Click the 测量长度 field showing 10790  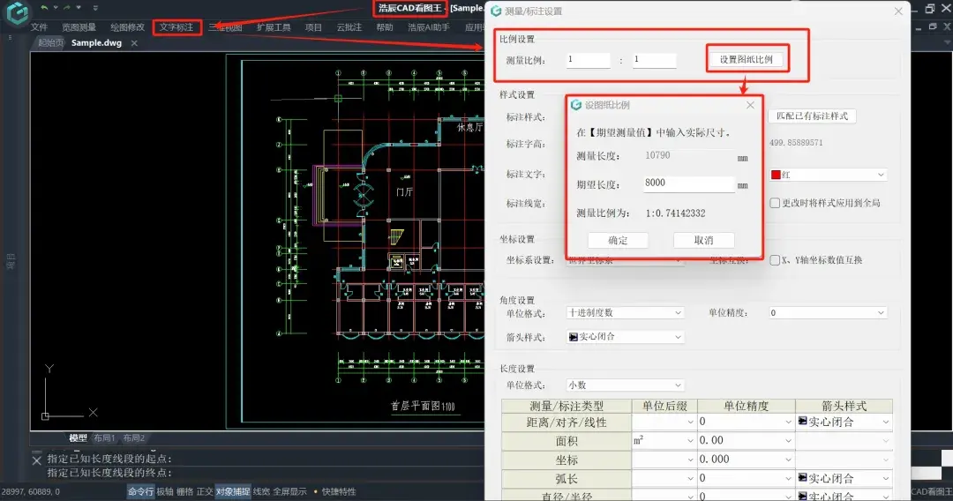[688, 156]
